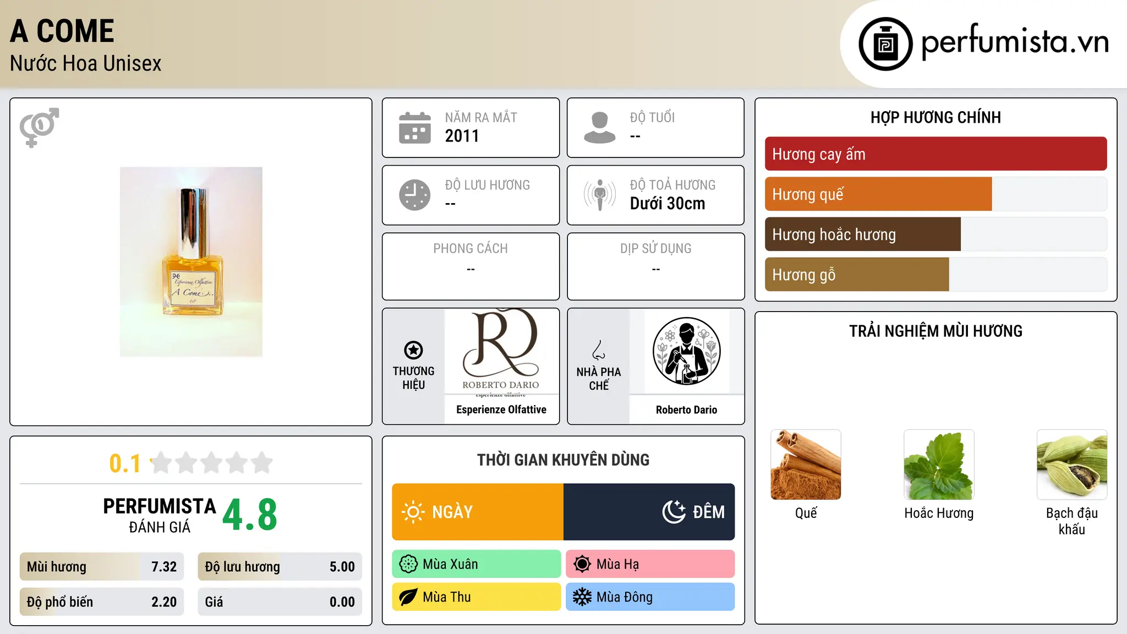Screen dimensions: 1127x634
Task: Click the Perfumista Đánh giá label
Action: (x=160, y=516)
